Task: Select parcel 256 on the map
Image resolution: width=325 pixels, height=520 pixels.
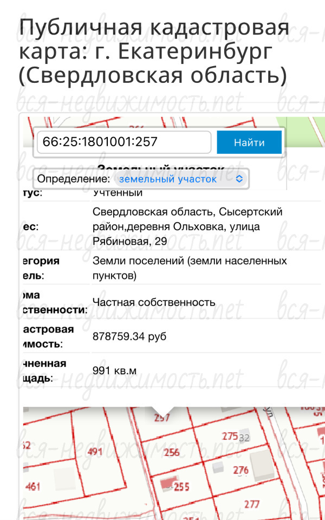Action: pos(172,453)
